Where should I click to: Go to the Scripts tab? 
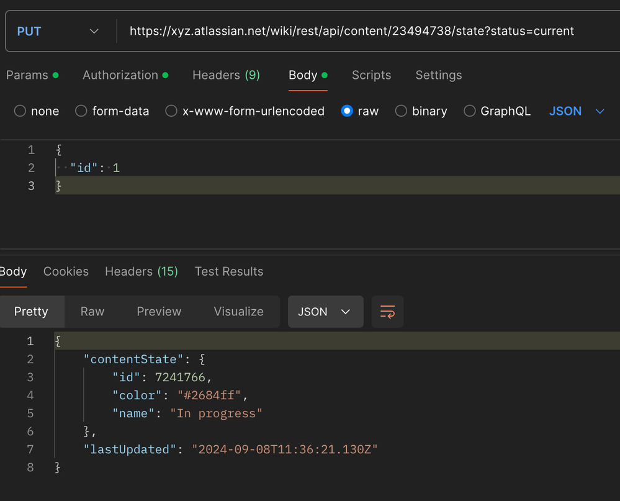[x=371, y=75]
